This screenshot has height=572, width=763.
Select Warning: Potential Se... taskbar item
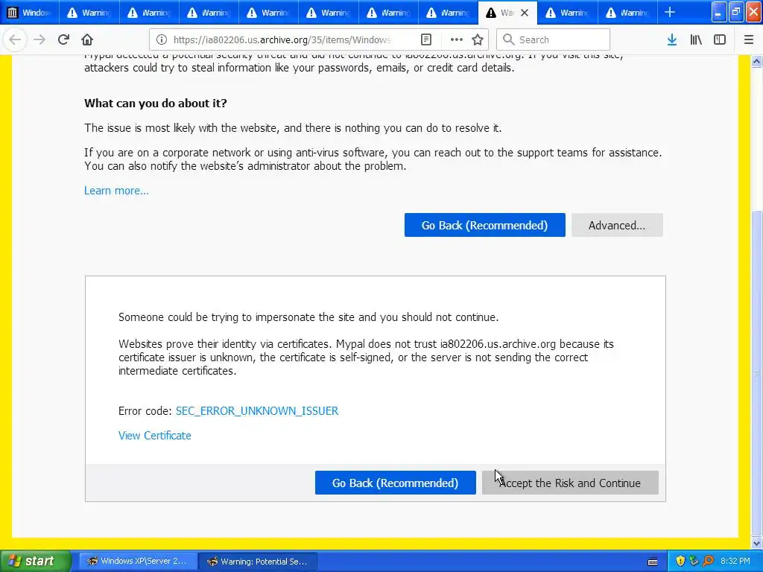tap(258, 561)
